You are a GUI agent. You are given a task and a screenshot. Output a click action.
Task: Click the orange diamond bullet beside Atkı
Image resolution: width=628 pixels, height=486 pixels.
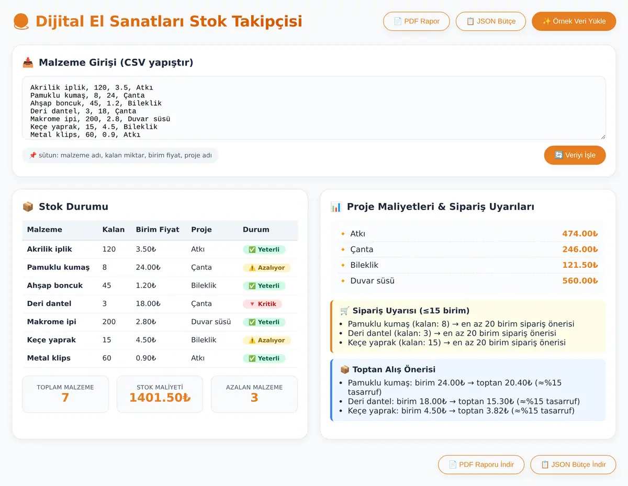(343, 234)
